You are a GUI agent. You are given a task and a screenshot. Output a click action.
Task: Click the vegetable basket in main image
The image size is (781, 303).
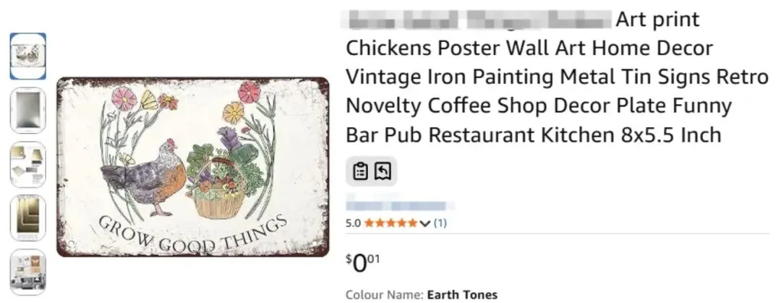click(x=223, y=176)
